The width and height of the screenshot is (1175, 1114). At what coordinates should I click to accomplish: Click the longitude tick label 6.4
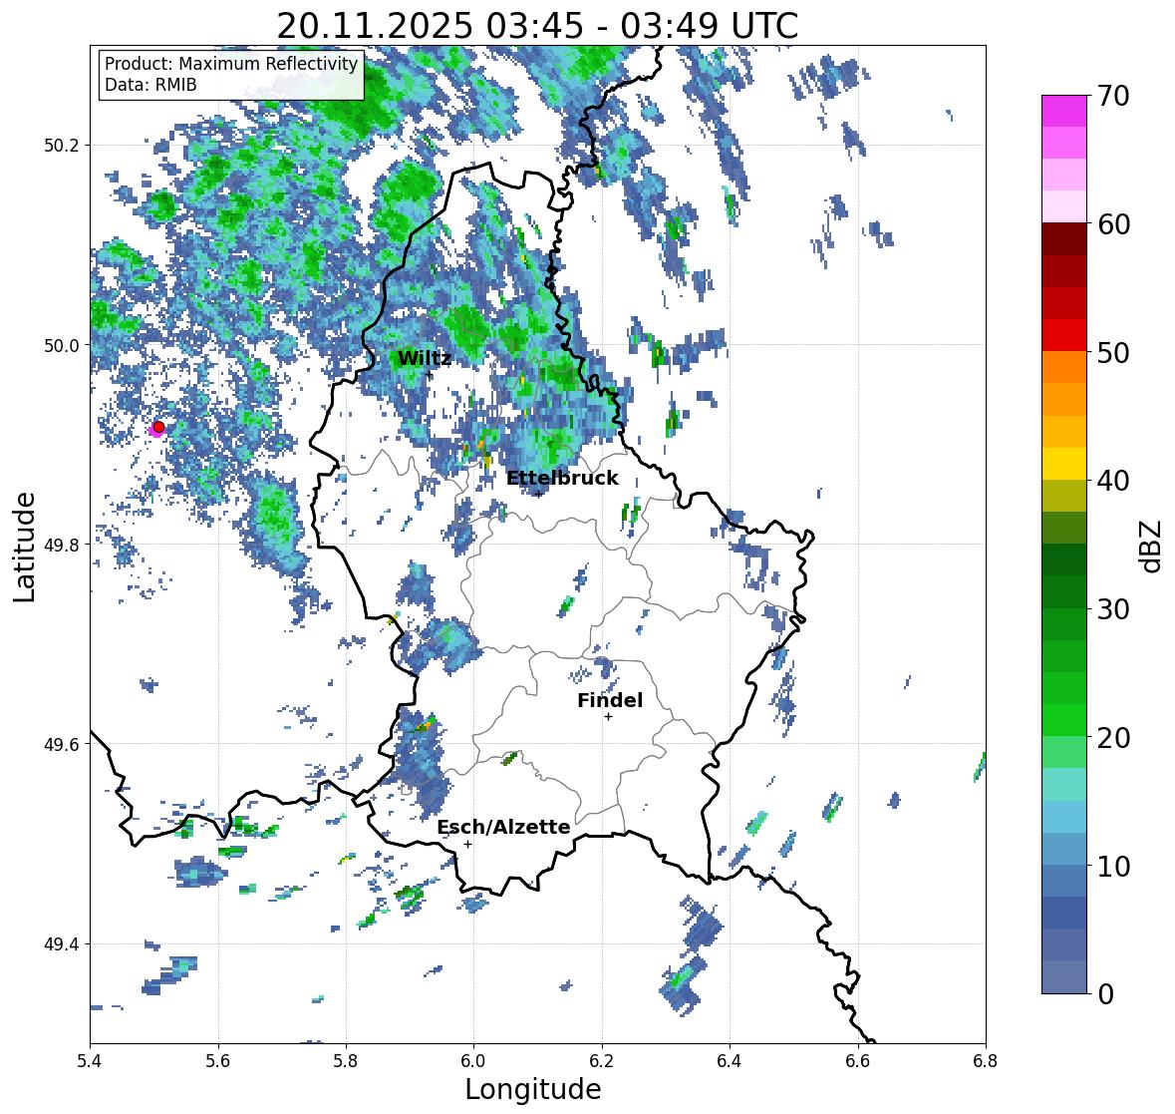pyautogui.click(x=730, y=1060)
